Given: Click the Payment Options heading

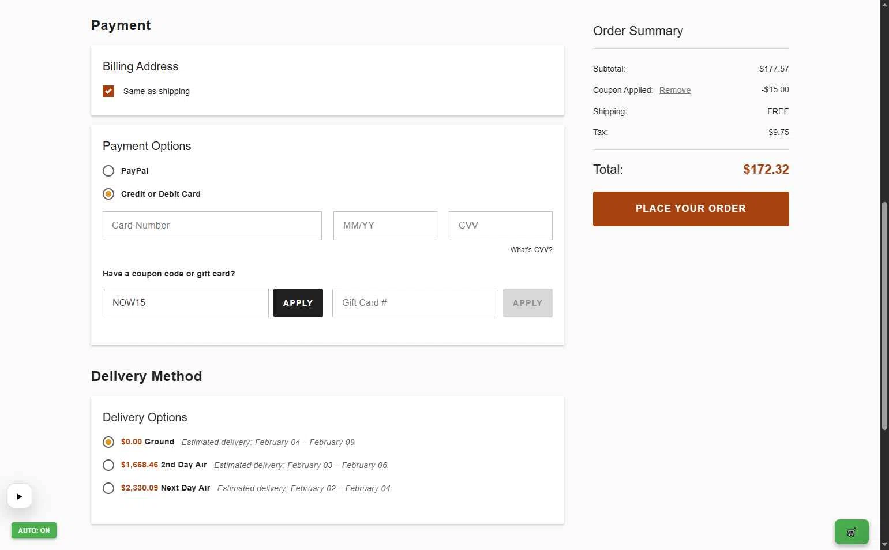Looking at the screenshot, I should pos(147,146).
